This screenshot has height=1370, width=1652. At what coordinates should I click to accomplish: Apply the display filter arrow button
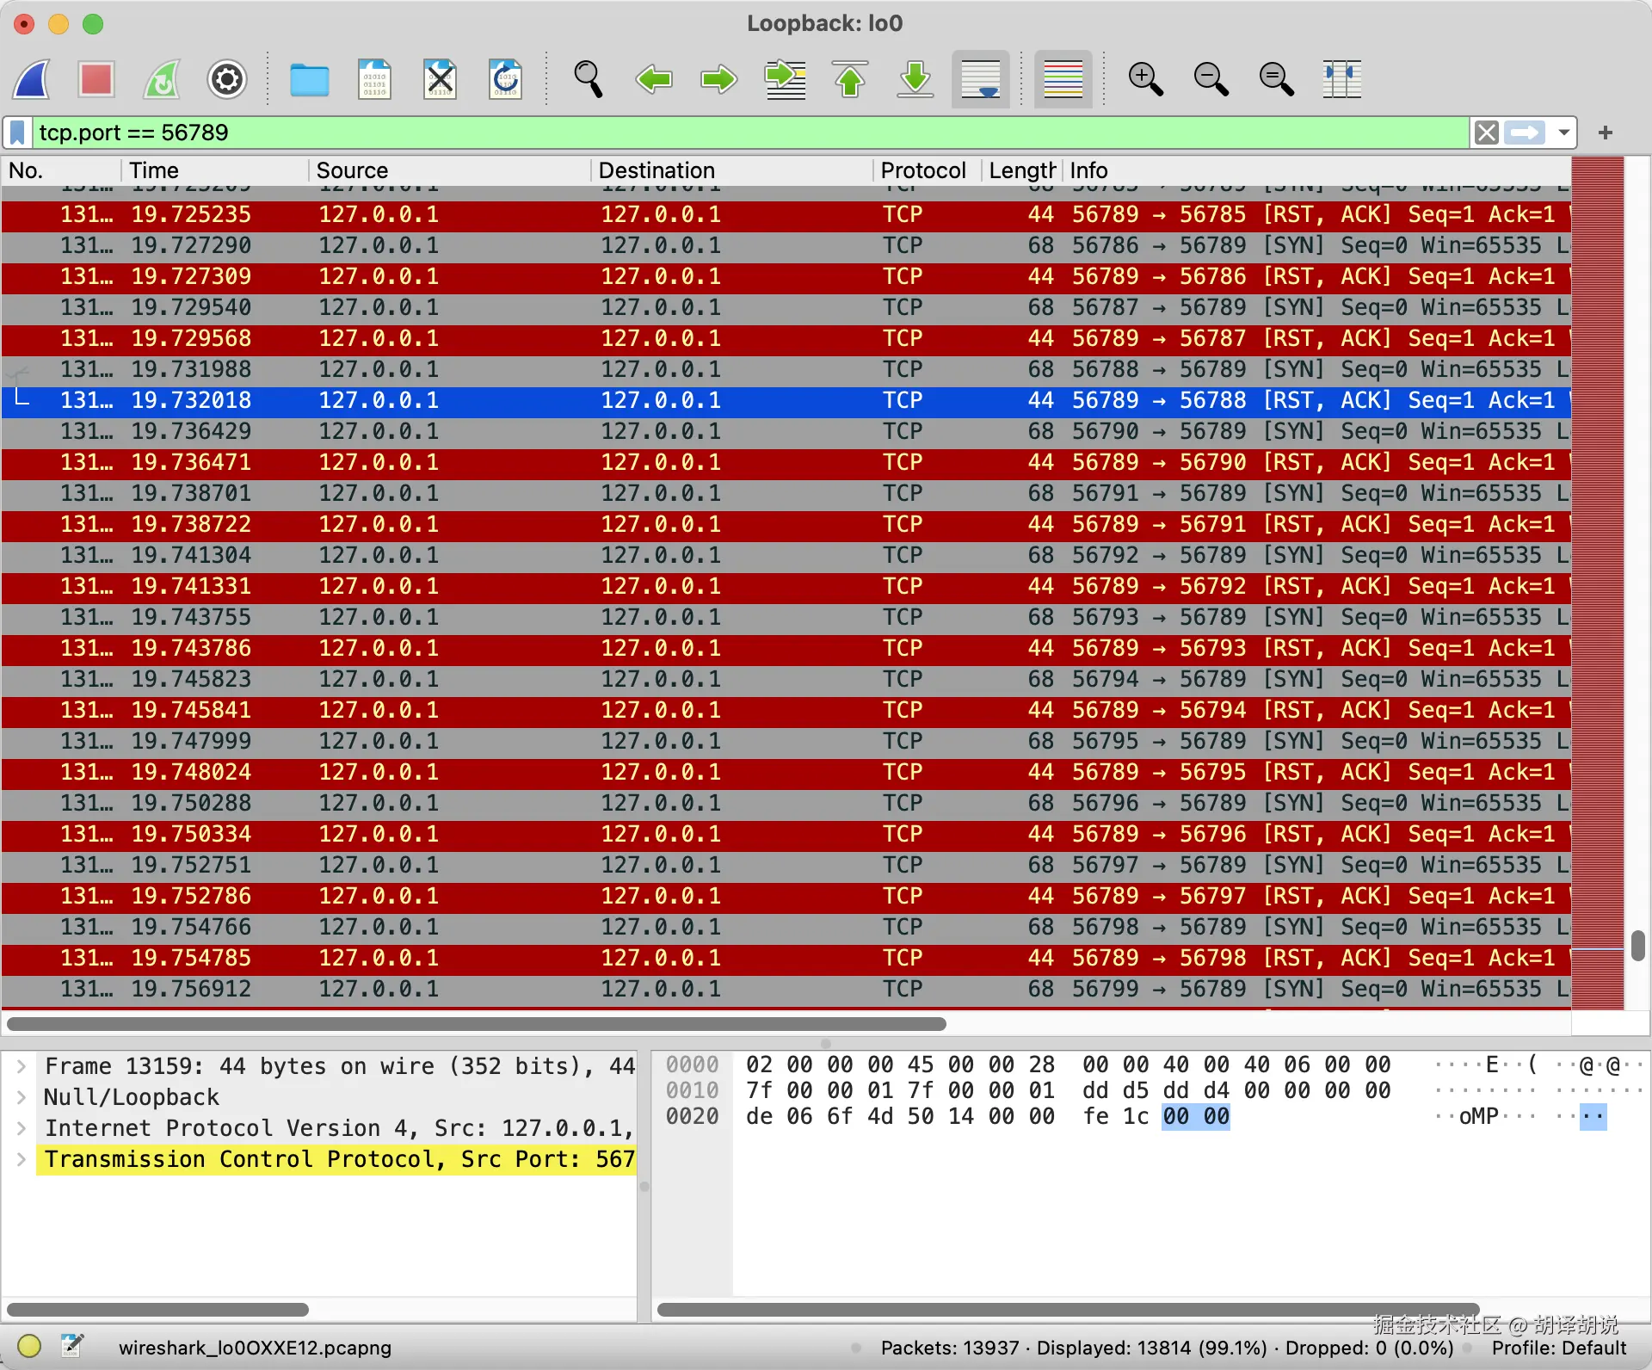[1525, 133]
